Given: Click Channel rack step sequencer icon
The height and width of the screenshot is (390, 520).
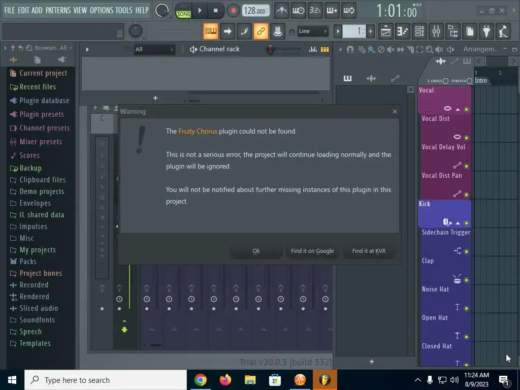Looking at the screenshot, I should [324, 49].
